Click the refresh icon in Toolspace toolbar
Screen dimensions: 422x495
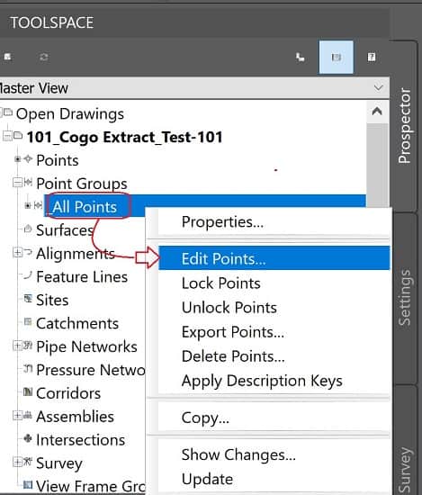pos(43,57)
